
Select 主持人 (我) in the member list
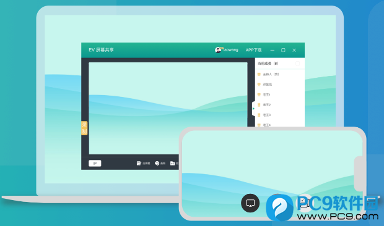tap(271, 74)
